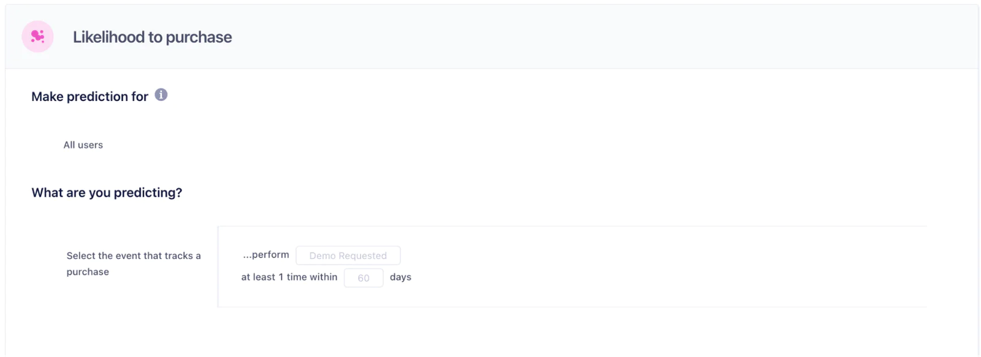Click the word purchase below the event label
This screenshot has width=981, height=357.
coord(88,272)
